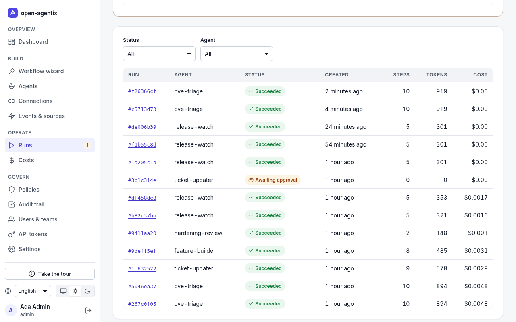
Task: Click the Events & sources lightning icon
Action: (x=12, y=116)
